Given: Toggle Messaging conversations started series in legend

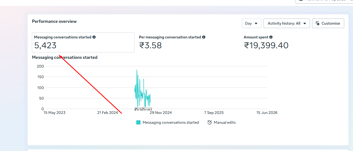Looking at the screenshot, I should click(x=171, y=122).
